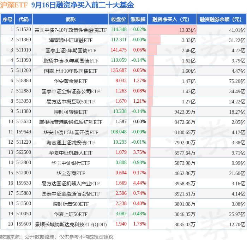Select 摩根标普港股通低波红利ETF name
247x240 pixels.
(71, 122)
